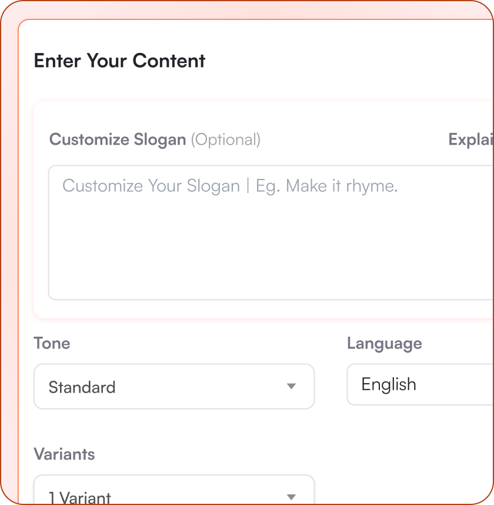Select the Standard tone value
Screen dimensions: 494x505
click(x=82, y=387)
